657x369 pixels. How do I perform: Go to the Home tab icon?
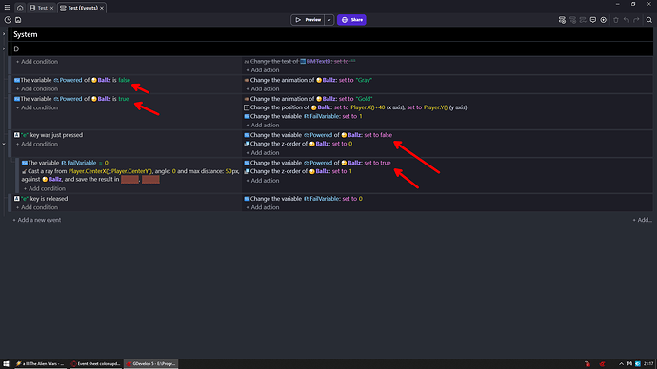(20, 8)
